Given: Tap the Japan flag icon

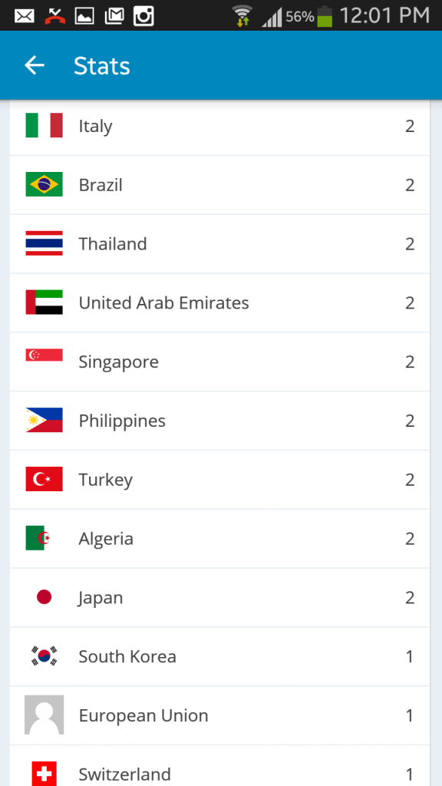Looking at the screenshot, I should pyautogui.click(x=44, y=597).
